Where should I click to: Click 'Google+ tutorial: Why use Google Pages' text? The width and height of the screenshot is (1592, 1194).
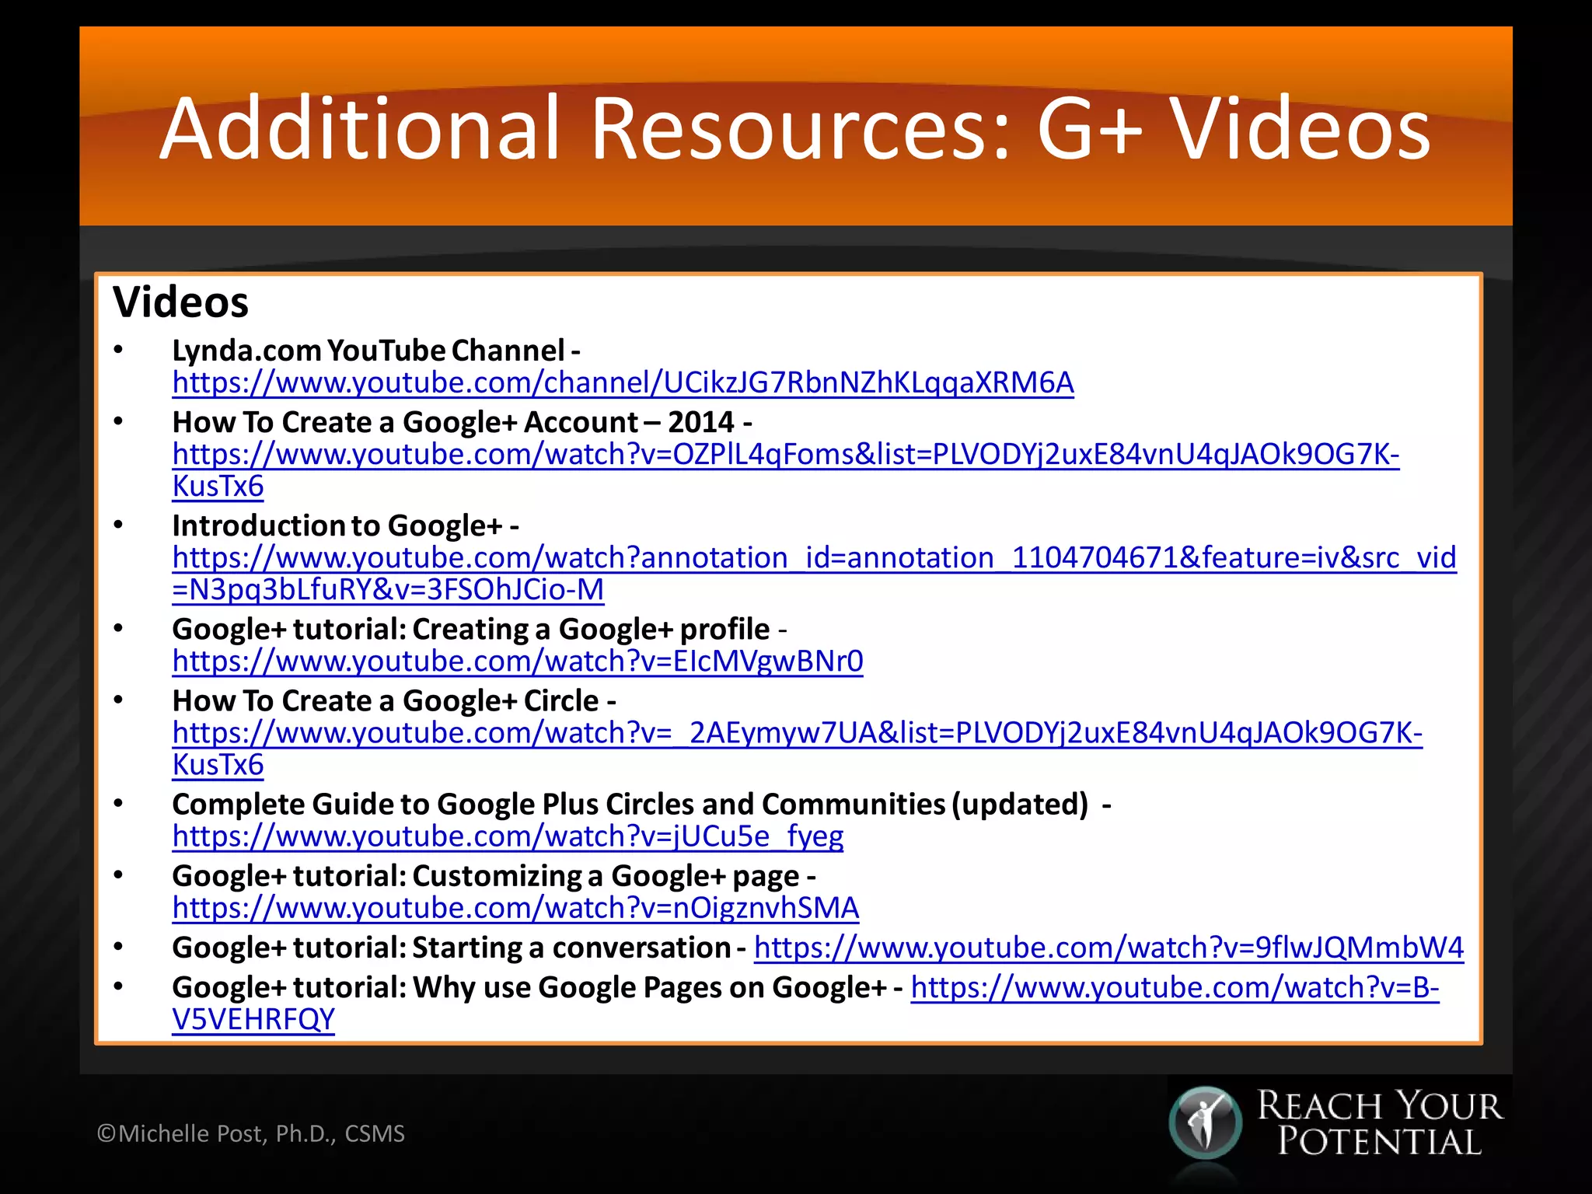point(447,987)
